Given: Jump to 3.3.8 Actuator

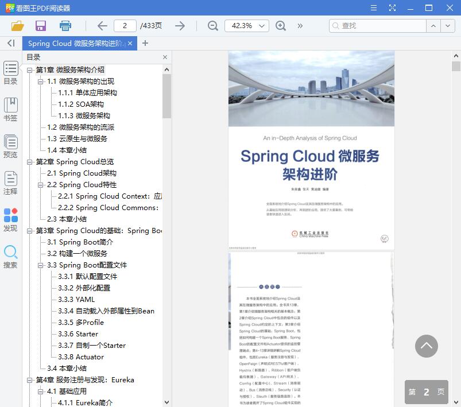Looking at the screenshot, I should tap(81, 356).
